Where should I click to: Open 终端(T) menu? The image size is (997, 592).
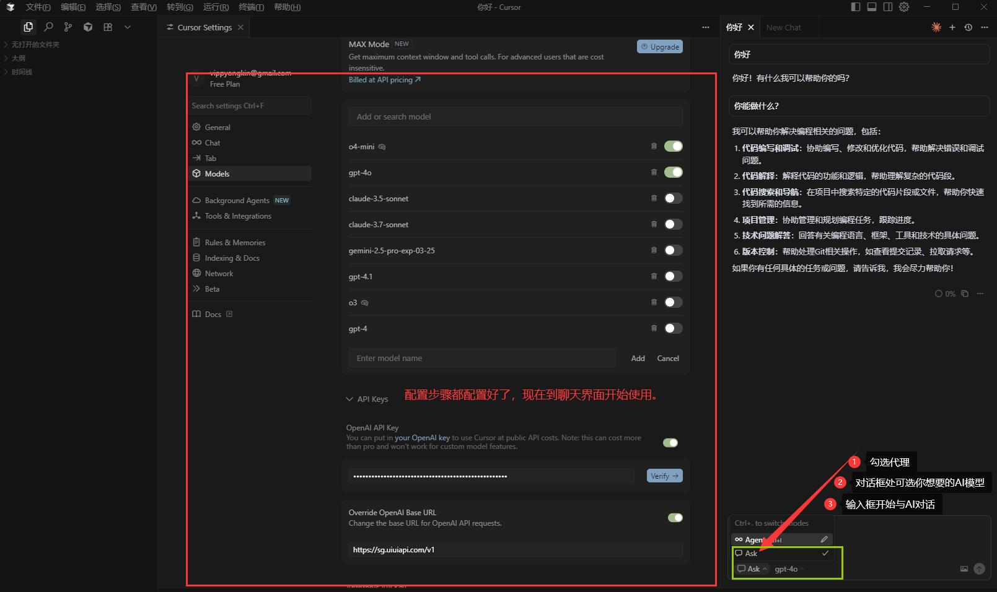pos(251,7)
